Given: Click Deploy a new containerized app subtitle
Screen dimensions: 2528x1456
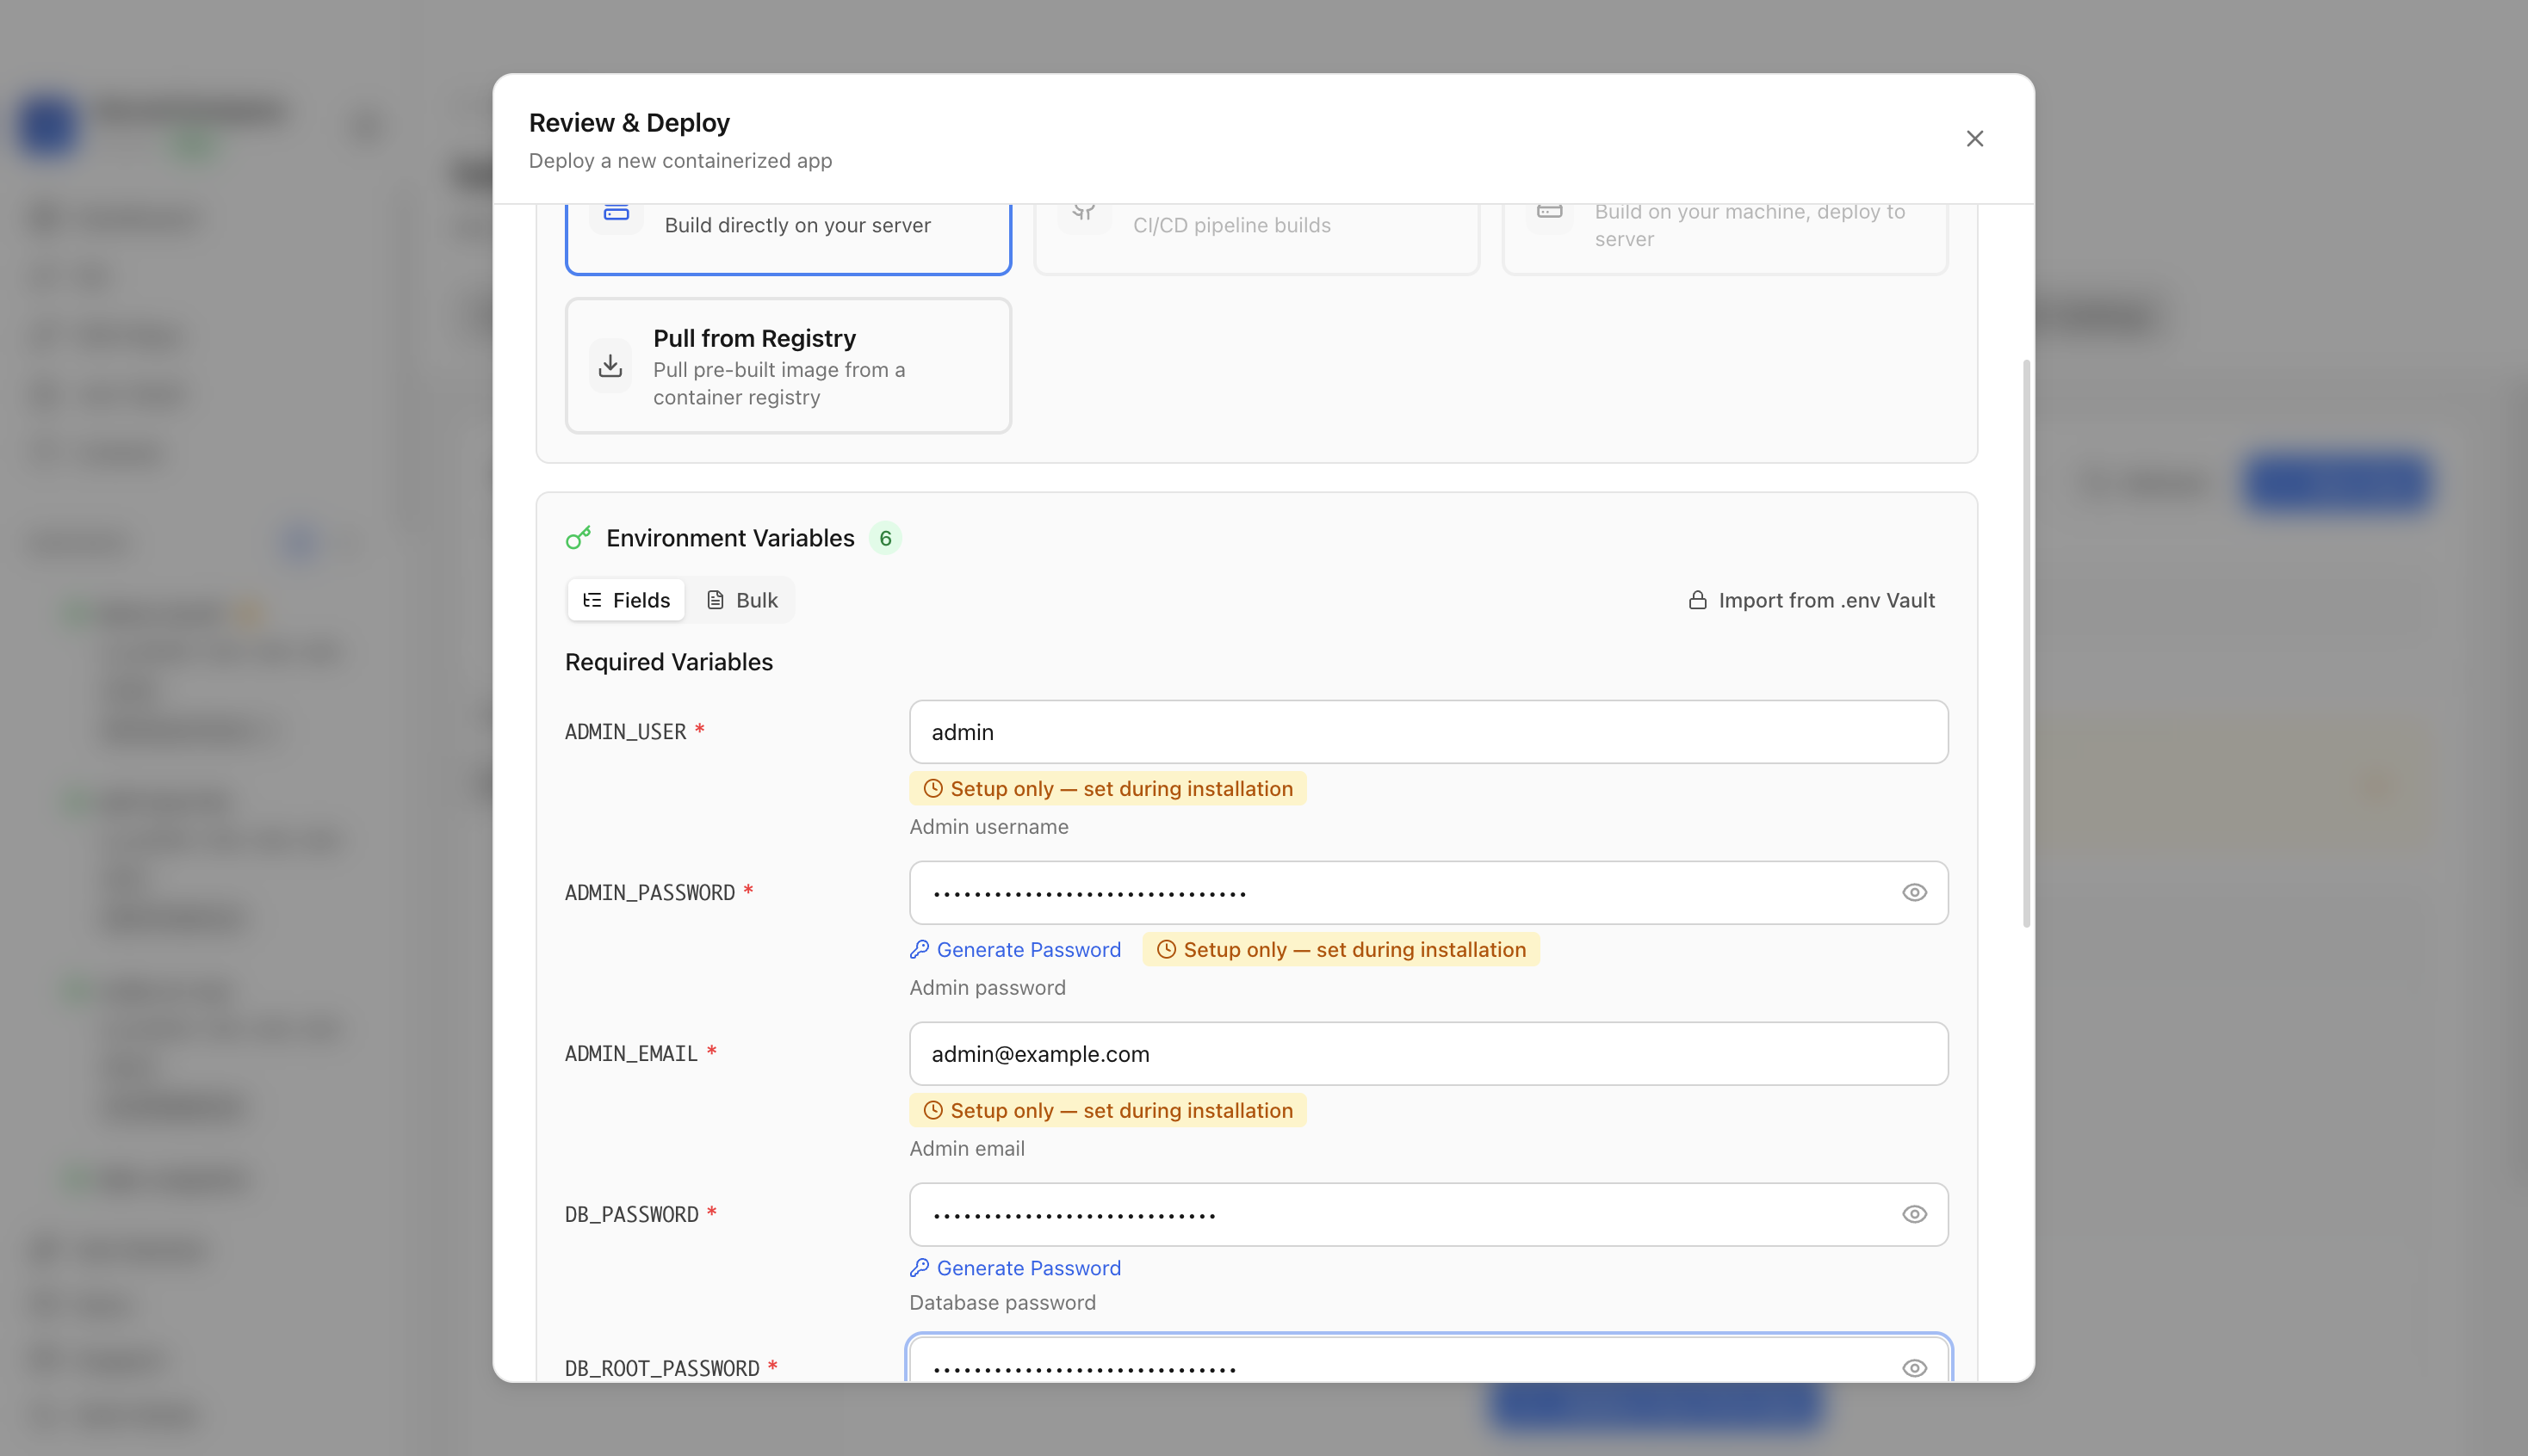Looking at the screenshot, I should click(680, 161).
